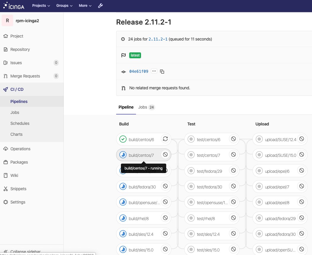The image size is (312, 255).
Task: Click the test/fedora/30 cancel icon
Action: (233, 186)
